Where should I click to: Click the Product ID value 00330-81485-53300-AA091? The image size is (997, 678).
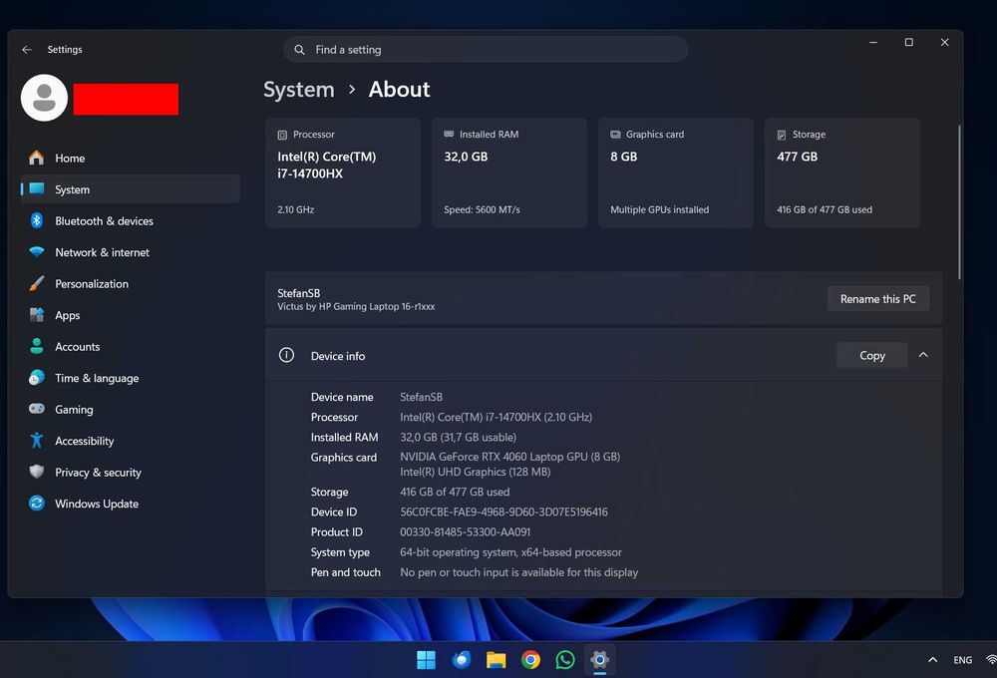click(465, 532)
